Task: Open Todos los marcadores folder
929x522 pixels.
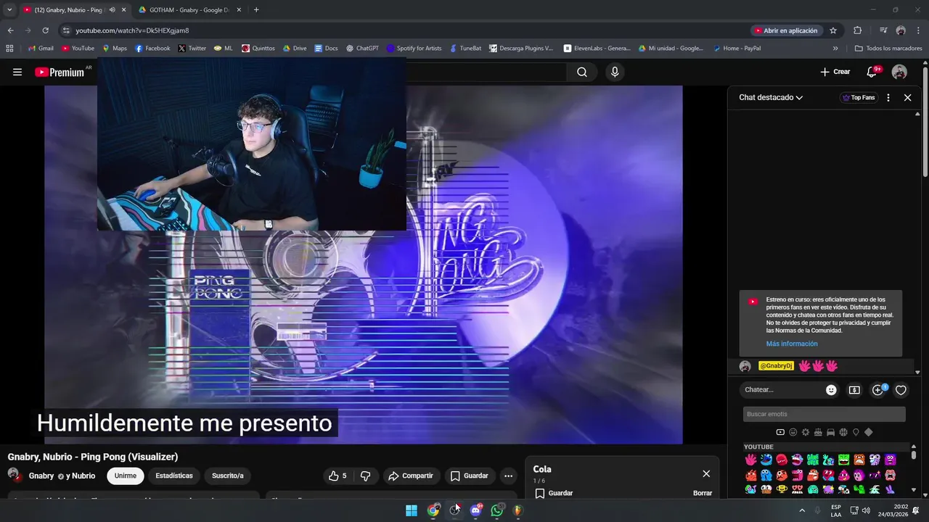Action: [888, 48]
